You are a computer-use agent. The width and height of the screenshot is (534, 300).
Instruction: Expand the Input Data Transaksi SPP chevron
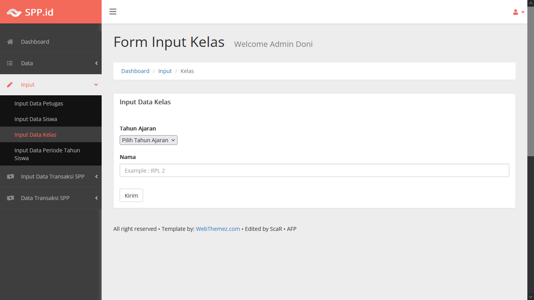point(96,177)
